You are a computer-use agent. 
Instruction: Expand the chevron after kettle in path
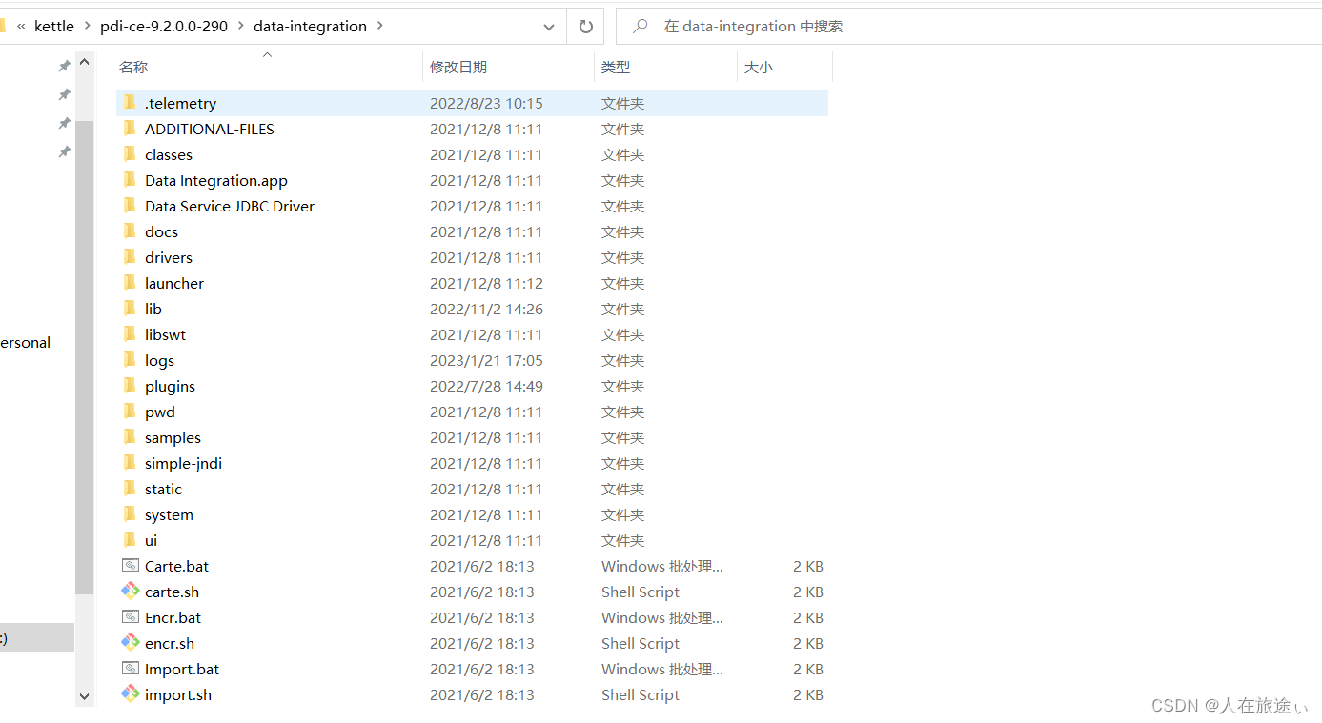[x=87, y=27]
